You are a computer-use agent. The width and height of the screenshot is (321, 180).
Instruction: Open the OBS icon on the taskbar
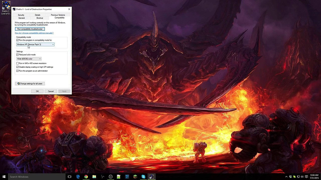[x=111, y=177]
